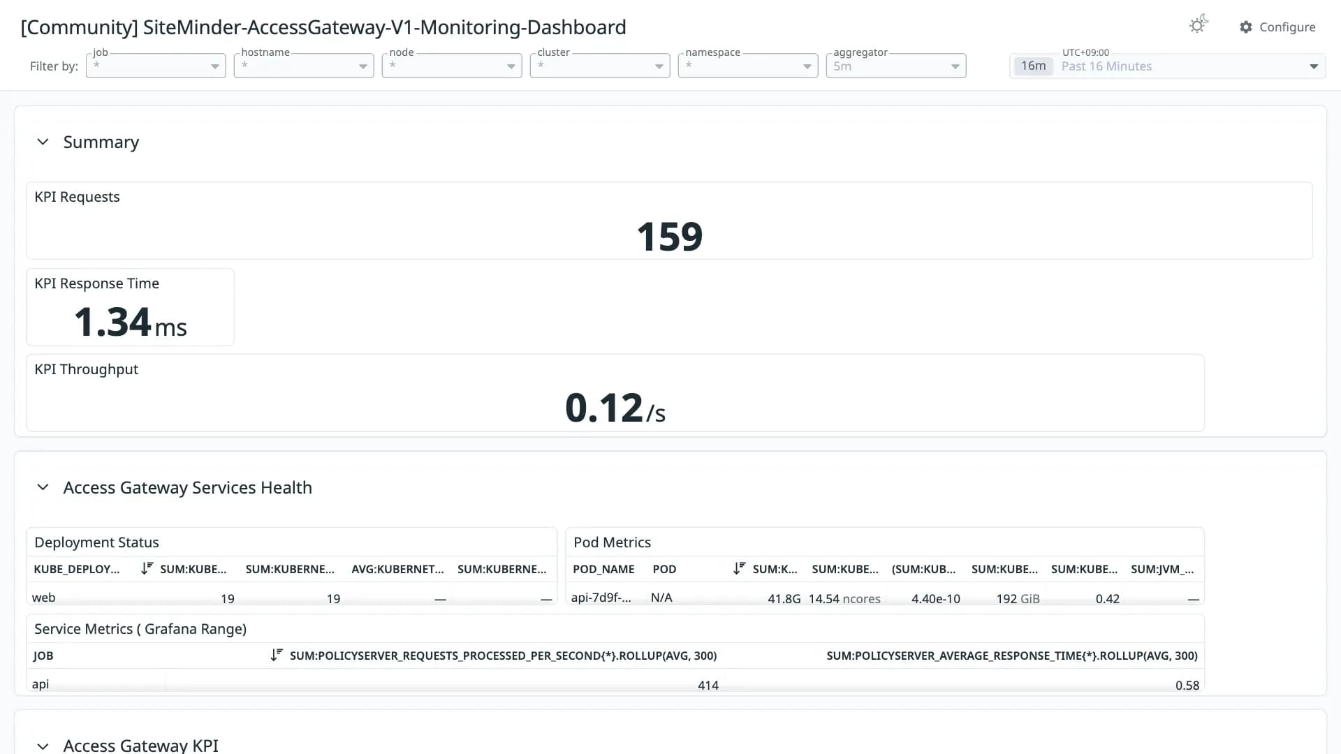Viewport: 1341px width, 754px height.
Task: Click the 16m time badge
Action: point(1033,66)
